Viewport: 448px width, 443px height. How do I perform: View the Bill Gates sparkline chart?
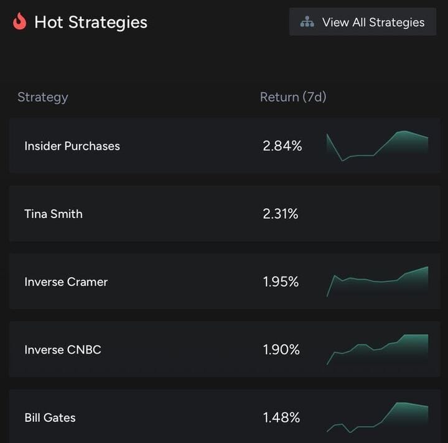click(x=377, y=418)
